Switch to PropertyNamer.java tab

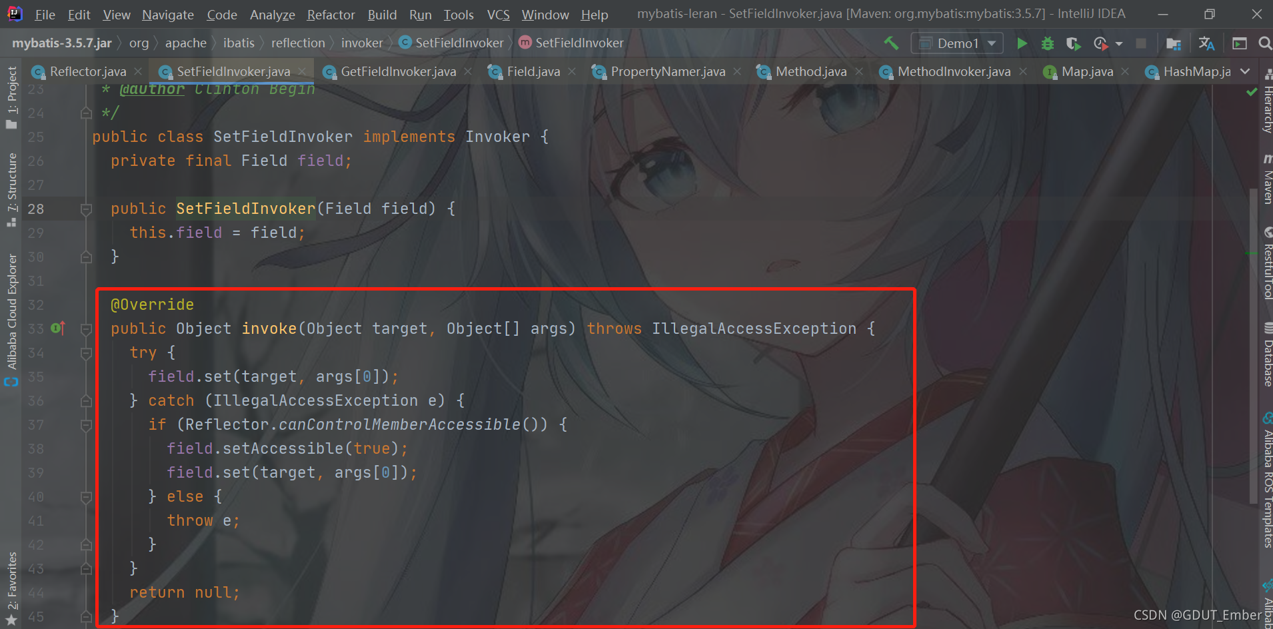668,71
